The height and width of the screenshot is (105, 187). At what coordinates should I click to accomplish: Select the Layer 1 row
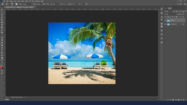point(175,20)
